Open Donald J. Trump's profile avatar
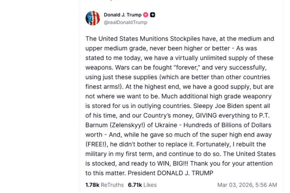 [x=93, y=18]
